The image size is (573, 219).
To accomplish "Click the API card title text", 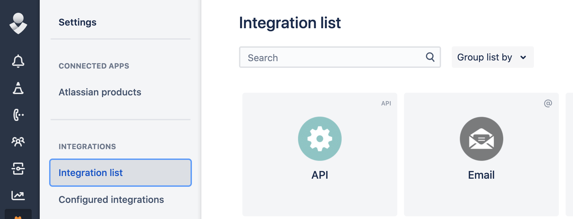I will tap(319, 175).
